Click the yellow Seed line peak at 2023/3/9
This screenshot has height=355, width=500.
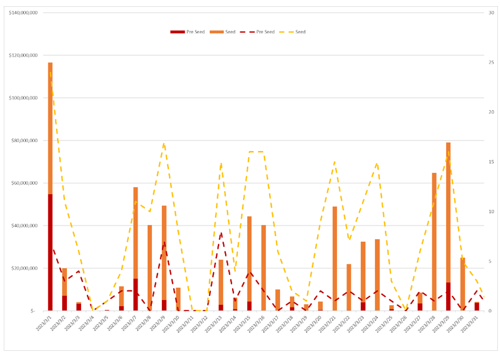164,144
